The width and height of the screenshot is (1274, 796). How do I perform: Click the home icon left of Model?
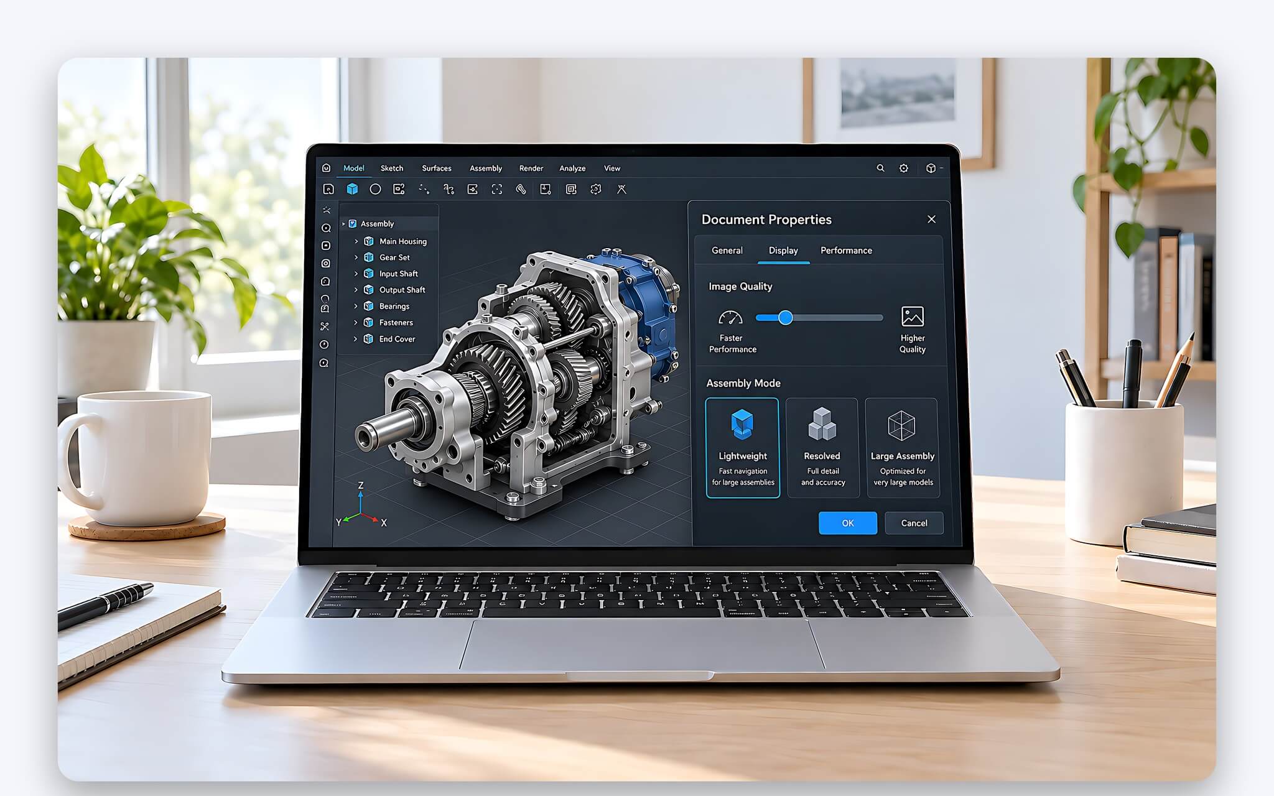tap(326, 168)
